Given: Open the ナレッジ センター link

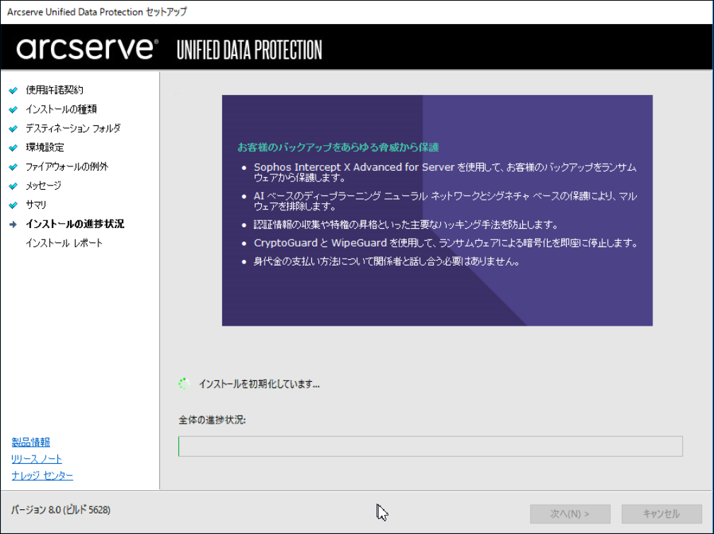Looking at the screenshot, I should click(42, 476).
